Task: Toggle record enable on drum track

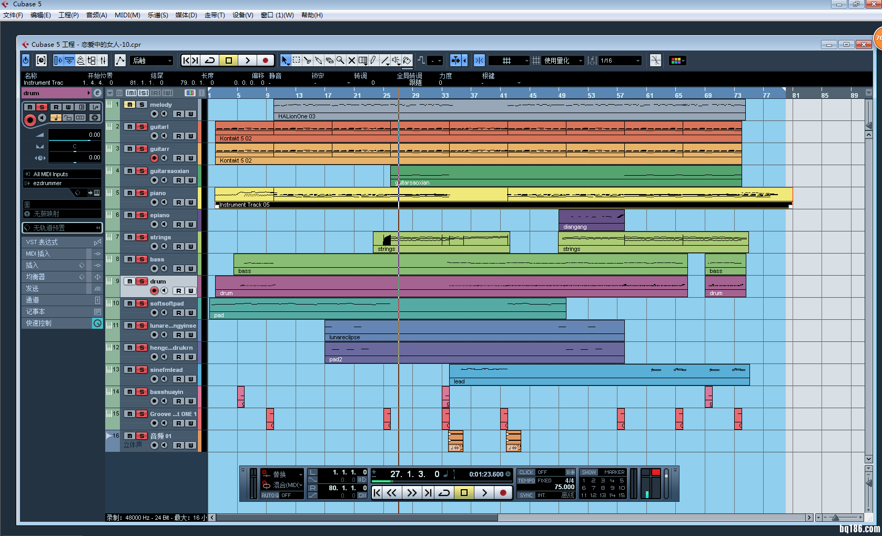Action: (x=154, y=290)
